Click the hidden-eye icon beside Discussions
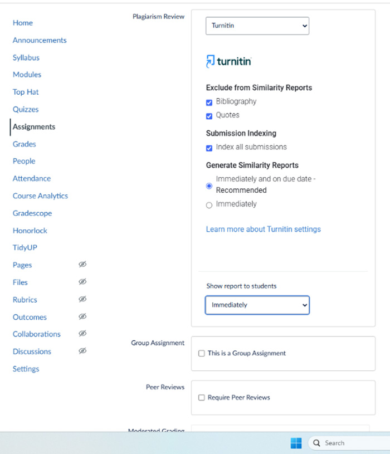Image resolution: width=390 pixels, height=454 pixels. tap(82, 351)
